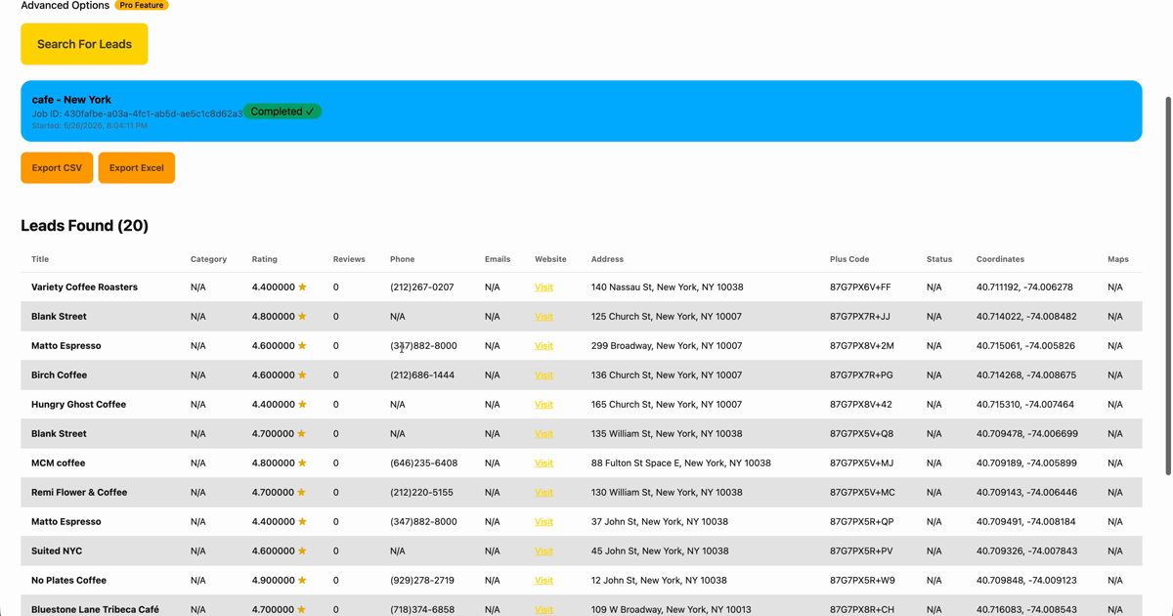Click the rating star for Hungry Ghost Coffee
The height and width of the screenshot is (616, 1173).
(302, 405)
